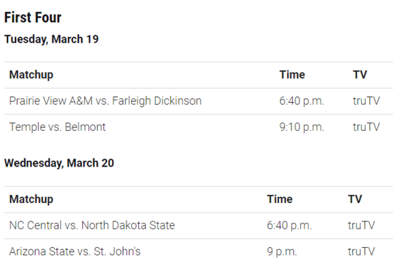The width and height of the screenshot is (393, 279).
Task: Click Prairie View A&M vs. Farleigh Dickinson matchup
Action: pyautogui.click(x=105, y=101)
